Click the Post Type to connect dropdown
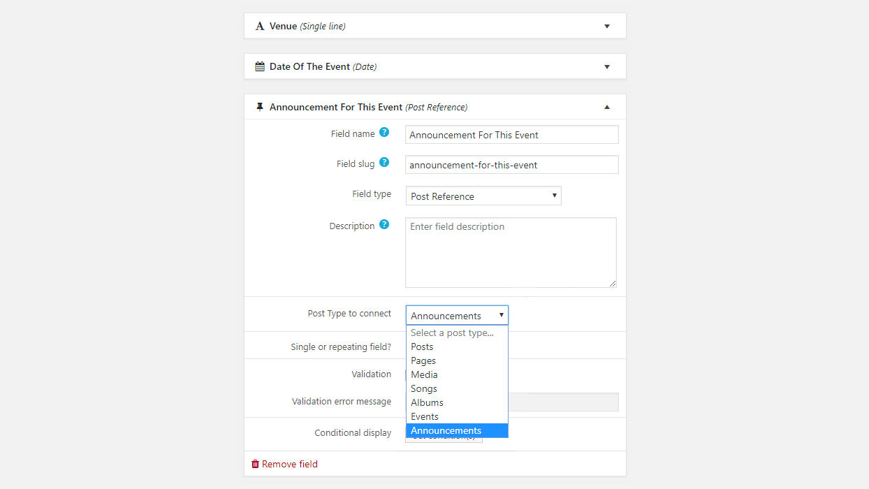869x489 pixels. [x=457, y=315]
